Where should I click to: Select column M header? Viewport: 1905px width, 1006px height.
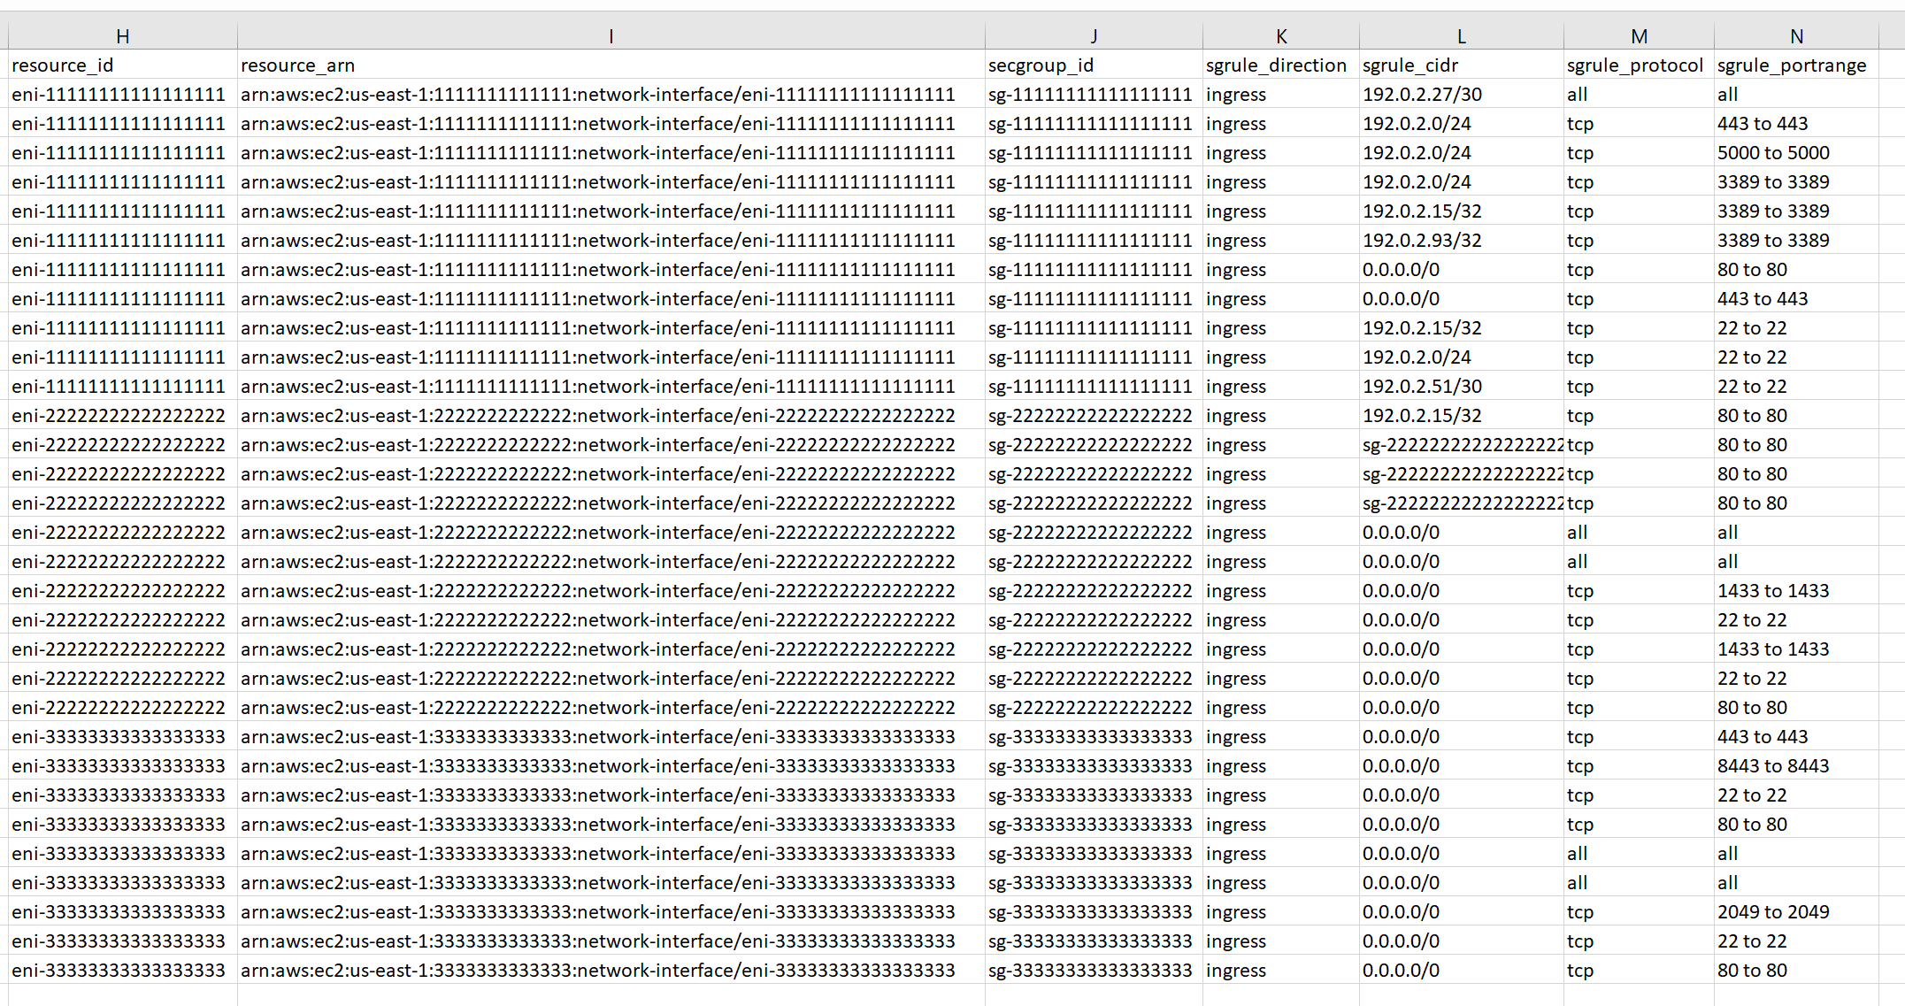(x=1639, y=36)
